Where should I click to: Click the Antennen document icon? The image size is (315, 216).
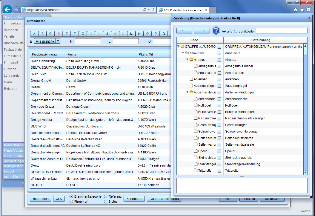click(191, 79)
